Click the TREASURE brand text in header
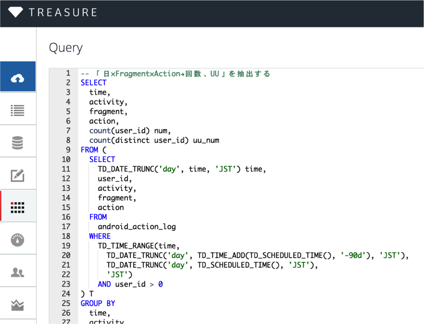424x324 pixels. pos(63,13)
